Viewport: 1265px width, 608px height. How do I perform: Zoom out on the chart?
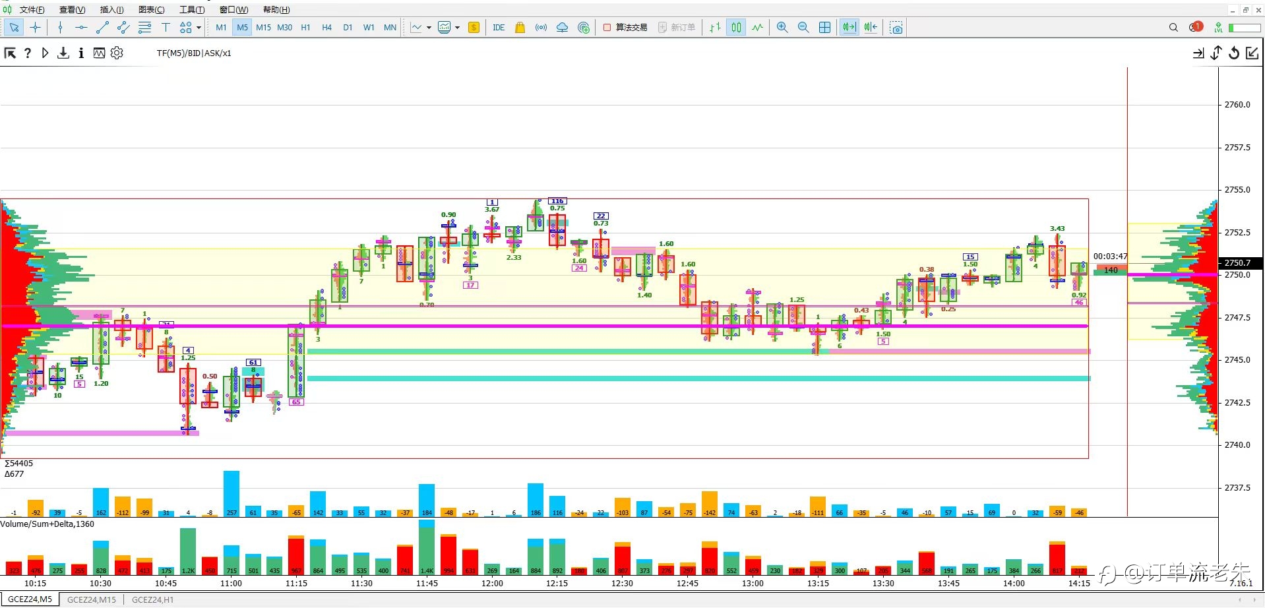[x=803, y=27]
